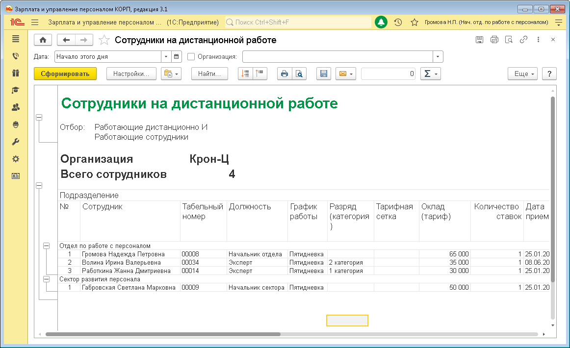The height and width of the screenshot is (348, 570).
Task: Open the wrench settings section in sidebar
Action: tap(16, 142)
